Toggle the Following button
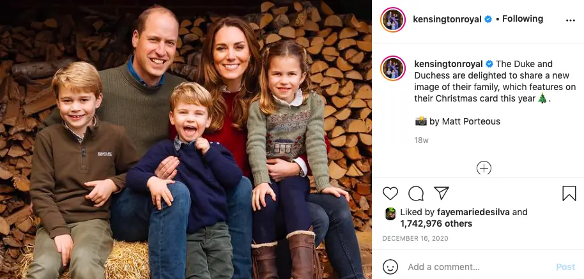 pyautogui.click(x=523, y=20)
